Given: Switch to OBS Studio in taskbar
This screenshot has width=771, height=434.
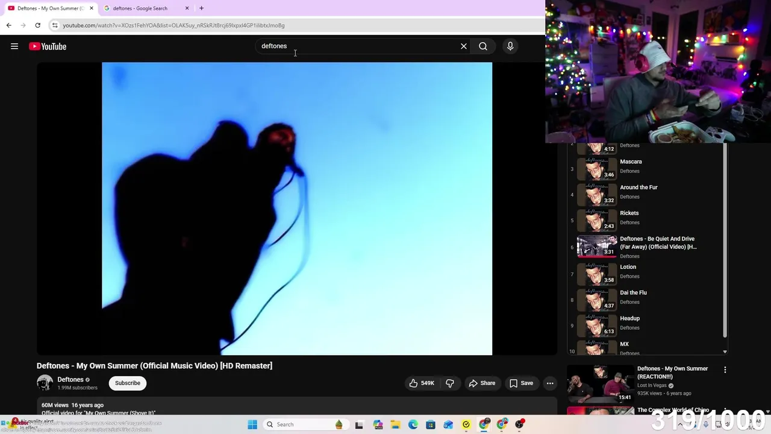Looking at the screenshot, I should point(519,424).
